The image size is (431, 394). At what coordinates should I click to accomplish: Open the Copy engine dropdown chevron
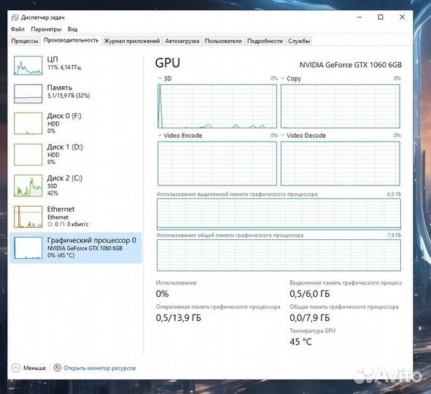283,78
